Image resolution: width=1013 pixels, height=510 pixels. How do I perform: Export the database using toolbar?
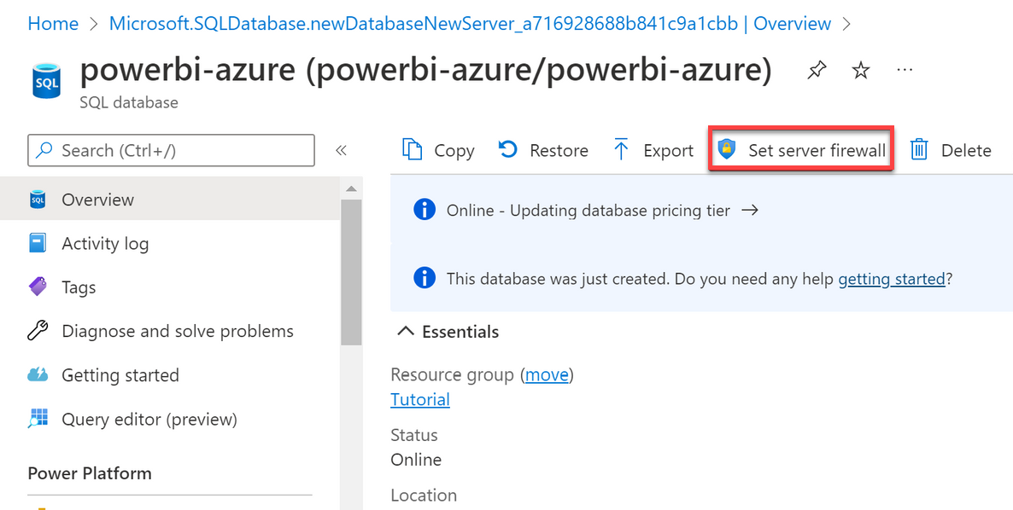coord(653,150)
